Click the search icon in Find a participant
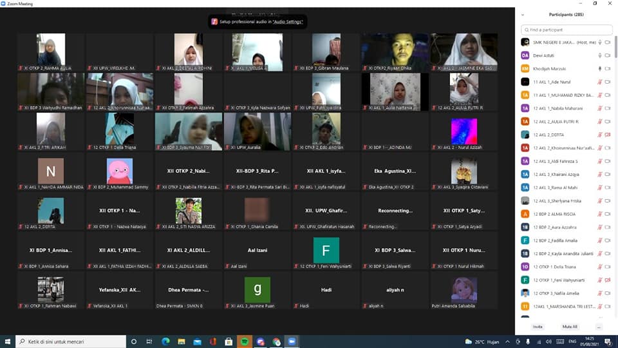618x348 pixels. (x=526, y=30)
